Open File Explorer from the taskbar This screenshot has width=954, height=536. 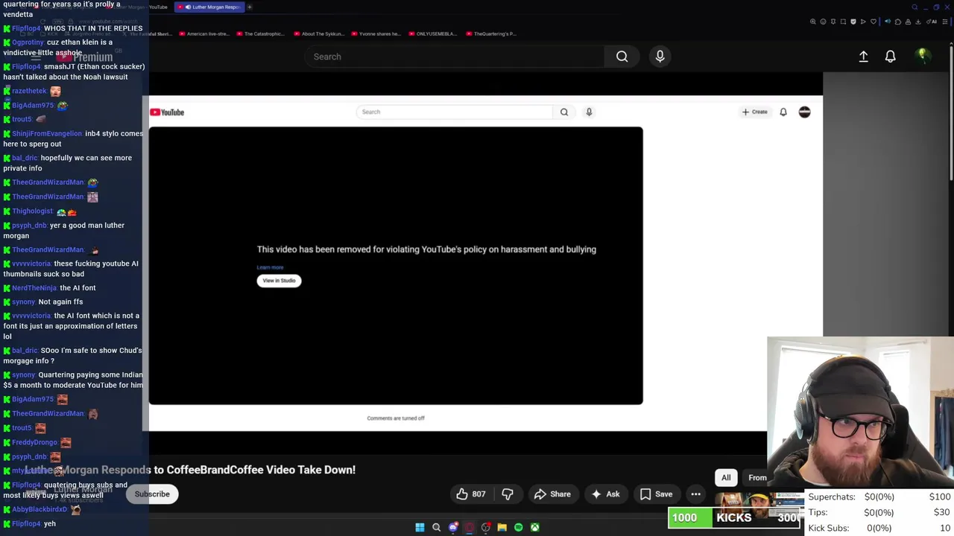tap(502, 527)
